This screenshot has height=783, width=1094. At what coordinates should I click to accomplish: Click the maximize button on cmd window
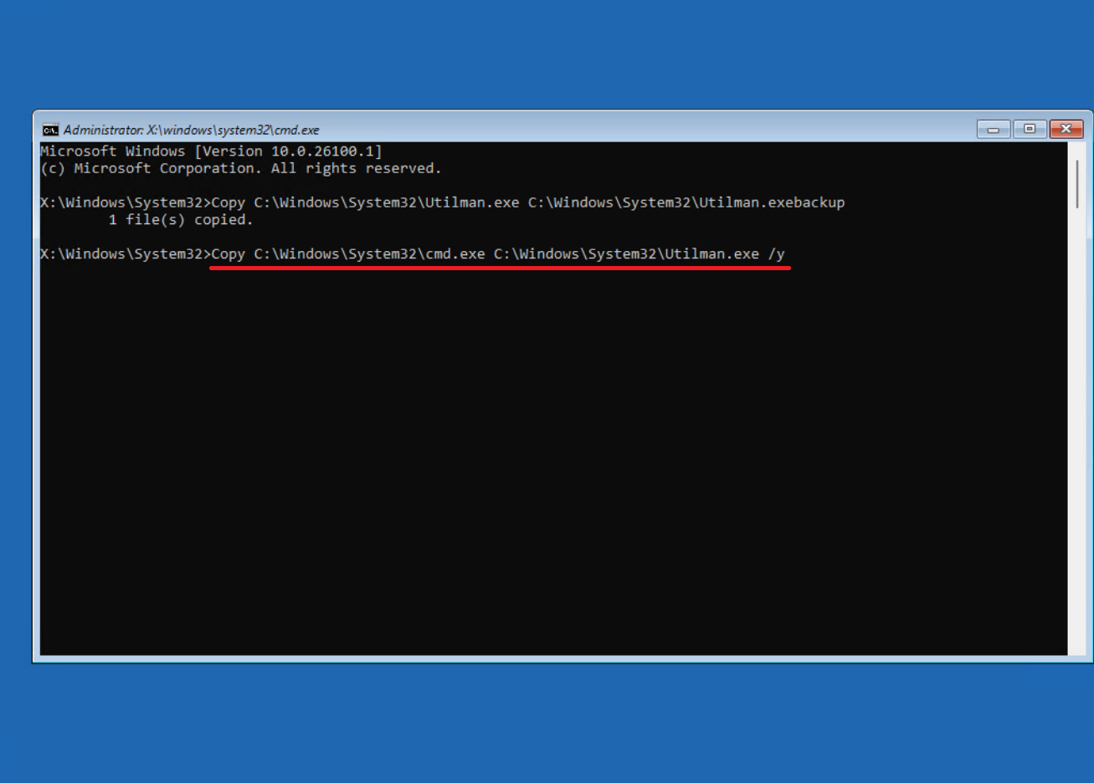pos(1030,129)
